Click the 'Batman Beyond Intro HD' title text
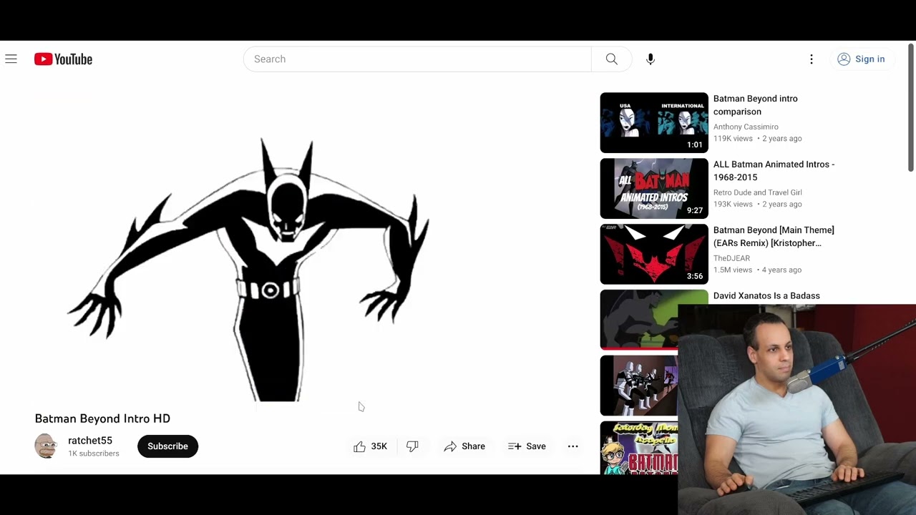This screenshot has height=515, width=916. (x=102, y=418)
